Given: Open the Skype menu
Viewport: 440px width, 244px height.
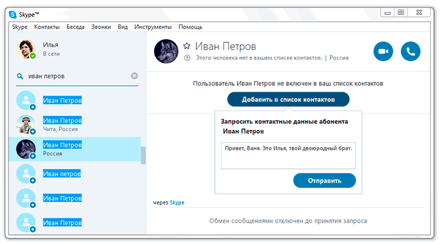Looking at the screenshot, I should [x=20, y=27].
